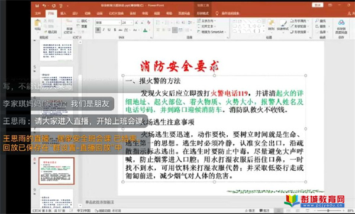Image resolution: width=355 pixels, height=214 pixels.
Task: Click the Undo arrow icon
Action: (44, 6)
